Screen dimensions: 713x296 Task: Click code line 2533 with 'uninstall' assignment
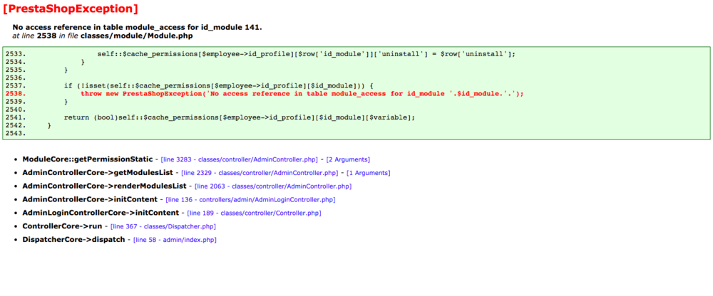click(x=306, y=54)
